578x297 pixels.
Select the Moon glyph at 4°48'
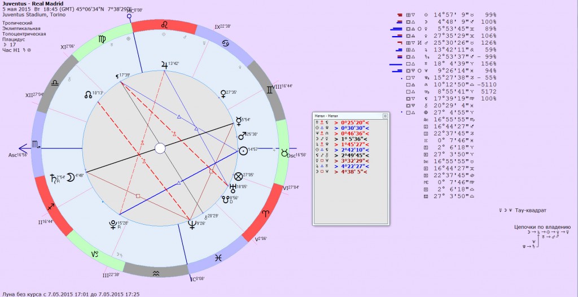tap(70, 178)
